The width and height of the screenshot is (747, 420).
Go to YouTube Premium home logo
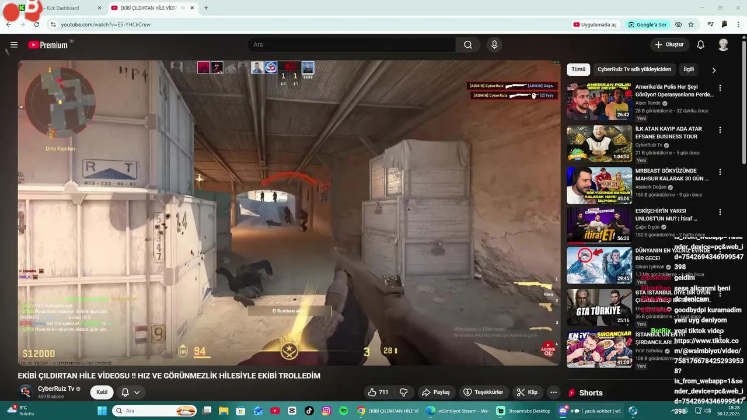(51, 45)
